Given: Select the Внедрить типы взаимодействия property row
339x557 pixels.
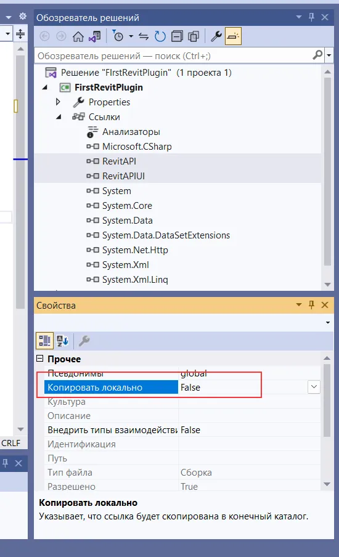Looking at the screenshot, I should pos(179,430).
